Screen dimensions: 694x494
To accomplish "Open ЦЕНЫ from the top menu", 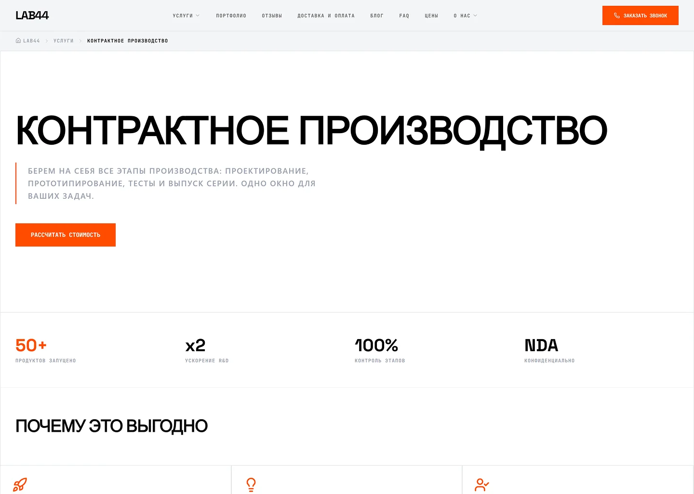I will [431, 15].
